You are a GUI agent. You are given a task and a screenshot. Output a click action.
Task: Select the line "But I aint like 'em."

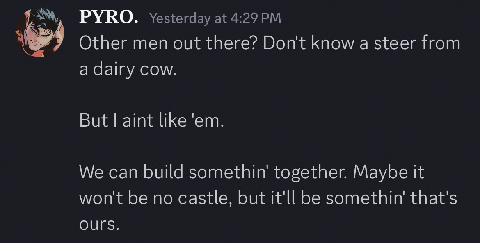click(152, 121)
